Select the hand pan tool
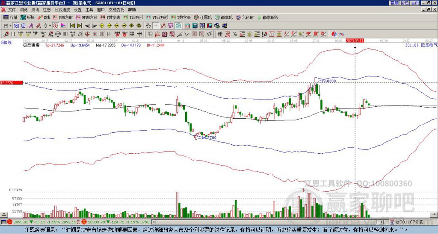 [x=148, y=26]
